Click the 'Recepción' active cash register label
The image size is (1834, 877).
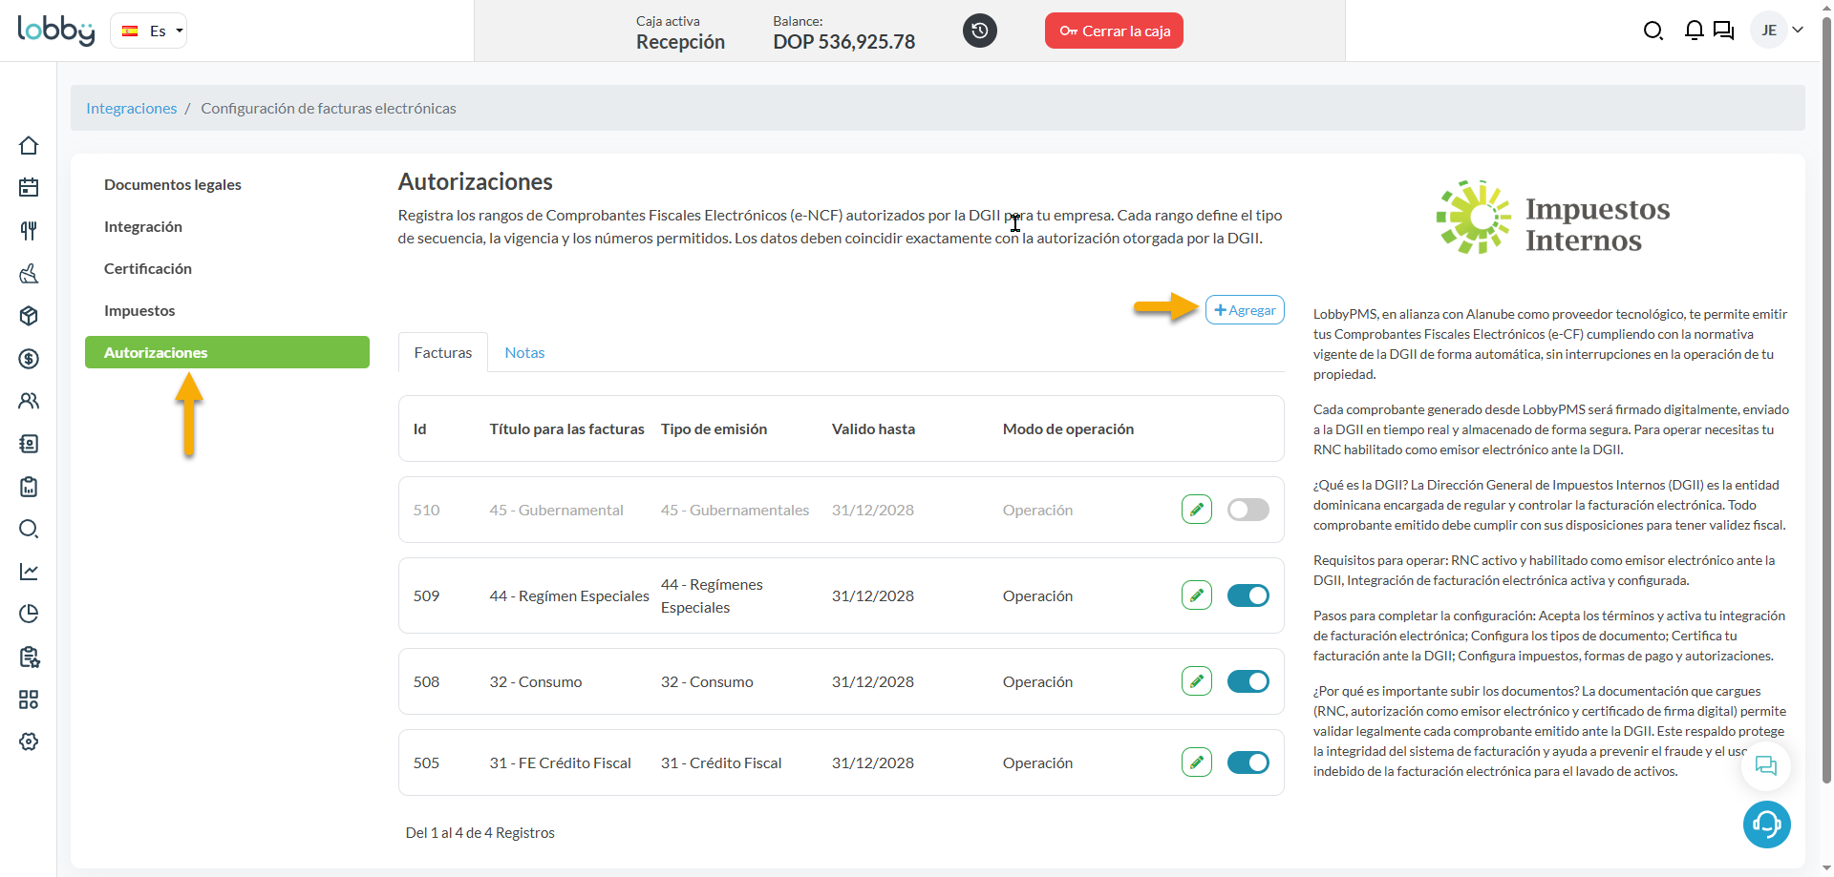point(680,42)
